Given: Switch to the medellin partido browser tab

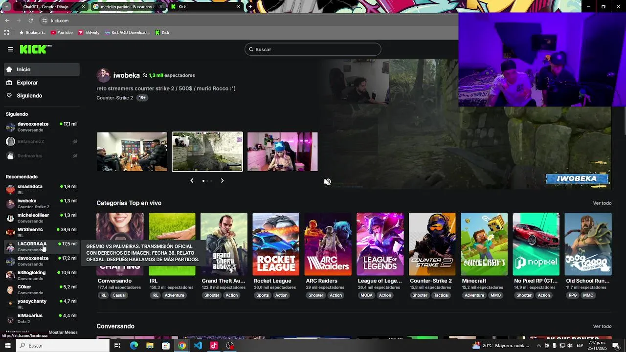Looking at the screenshot, I should click(128, 7).
